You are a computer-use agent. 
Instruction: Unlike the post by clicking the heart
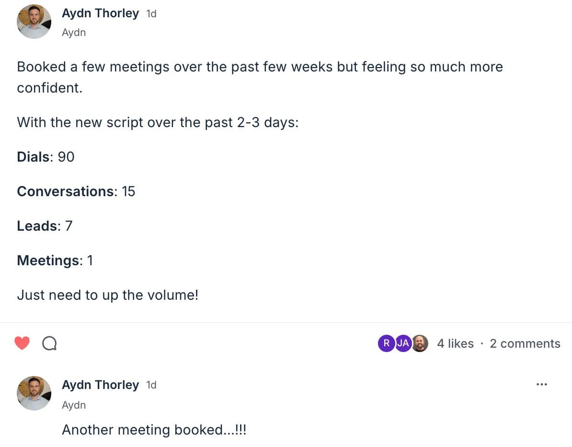pyautogui.click(x=22, y=342)
